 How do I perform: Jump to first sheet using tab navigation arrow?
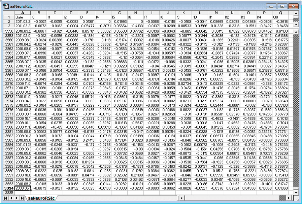(5, 198)
